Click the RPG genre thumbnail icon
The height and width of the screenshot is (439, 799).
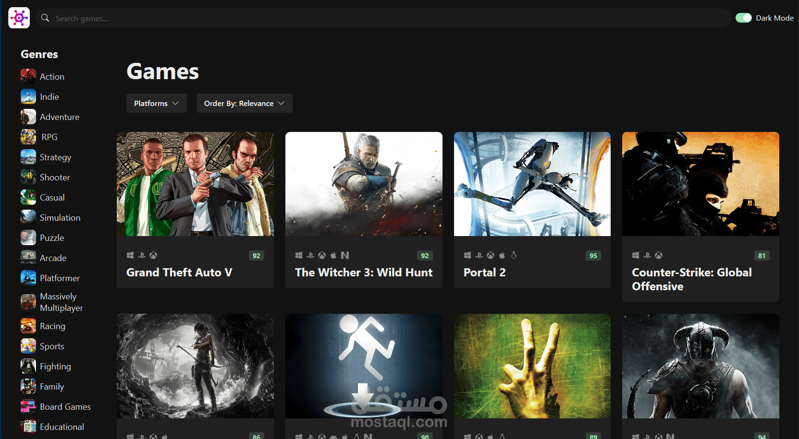[x=28, y=137]
